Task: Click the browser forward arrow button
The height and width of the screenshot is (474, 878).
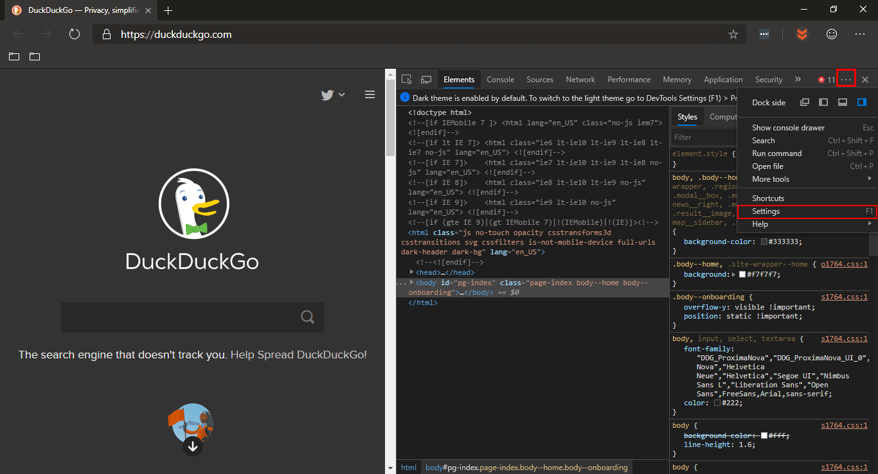Action: click(46, 34)
